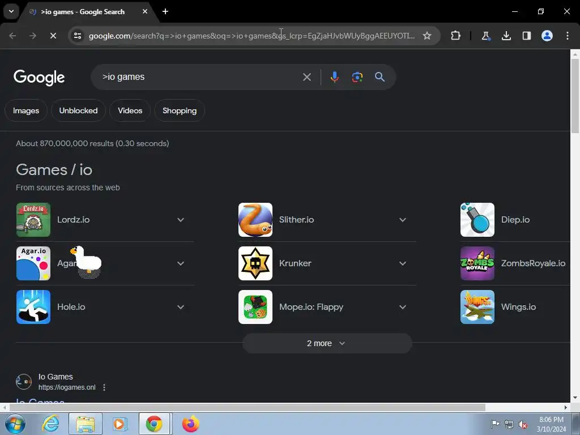
Task: Open Firefox from taskbar
Action: (190, 424)
